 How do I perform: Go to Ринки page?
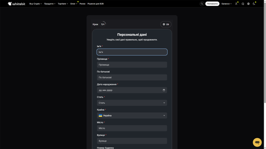click(x=82, y=4)
